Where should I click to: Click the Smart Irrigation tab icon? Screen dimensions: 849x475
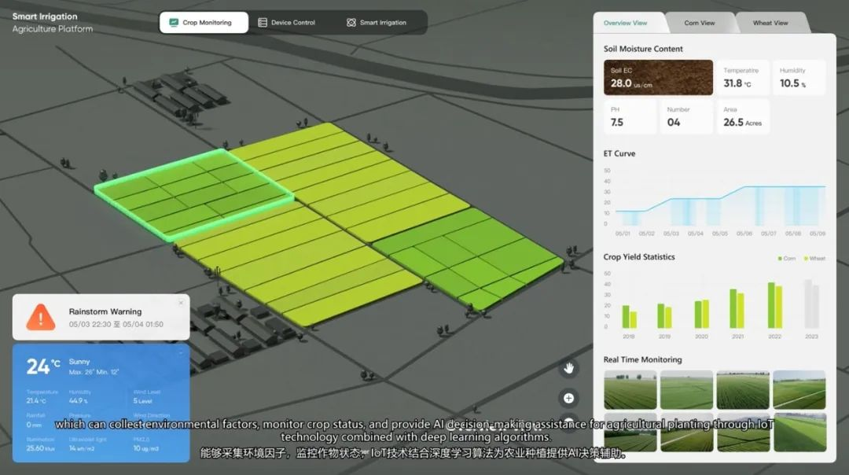351,23
